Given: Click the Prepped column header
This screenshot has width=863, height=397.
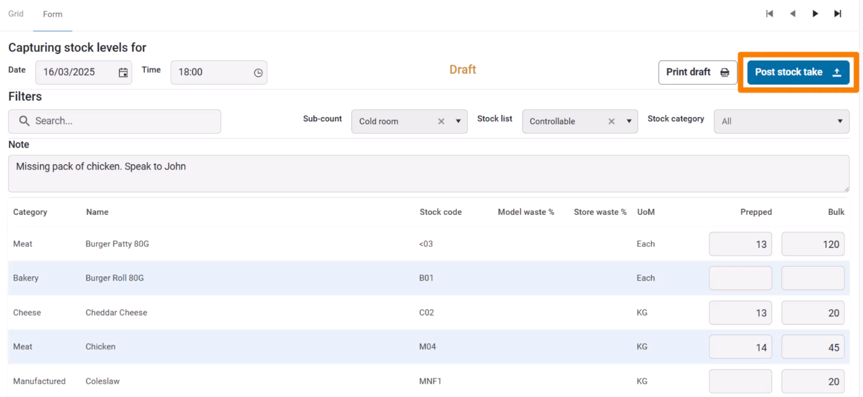Looking at the screenshot, I should [756, 212].
